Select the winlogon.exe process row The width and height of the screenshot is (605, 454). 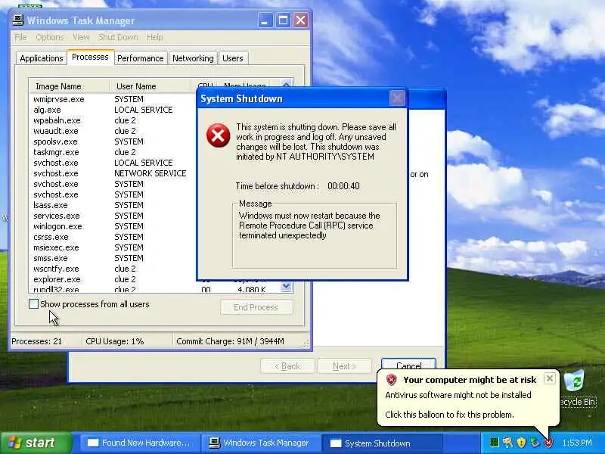[x=112, y=226]
